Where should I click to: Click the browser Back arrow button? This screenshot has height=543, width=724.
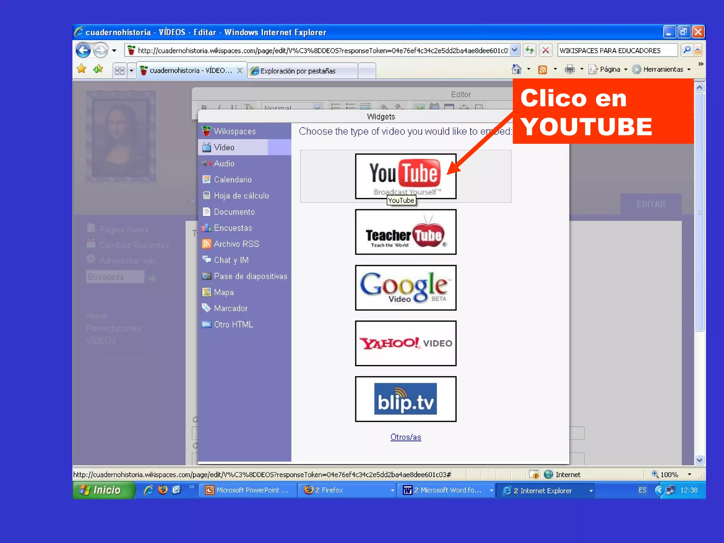(83, 50)
